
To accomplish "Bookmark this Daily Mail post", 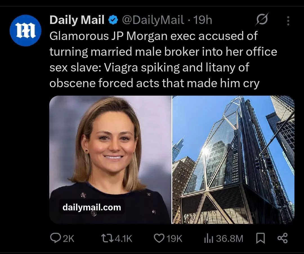I will (x=261, y=239).
